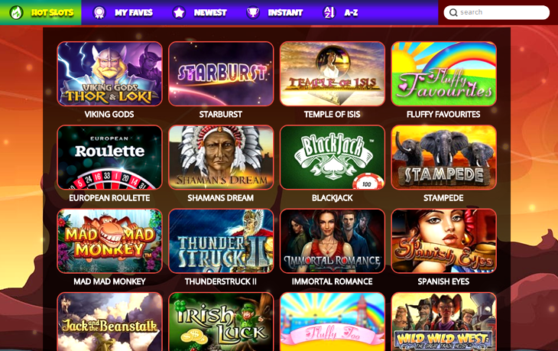Click the trophy icon for Instant
The image size is (558, 351).
coord(253,13)
